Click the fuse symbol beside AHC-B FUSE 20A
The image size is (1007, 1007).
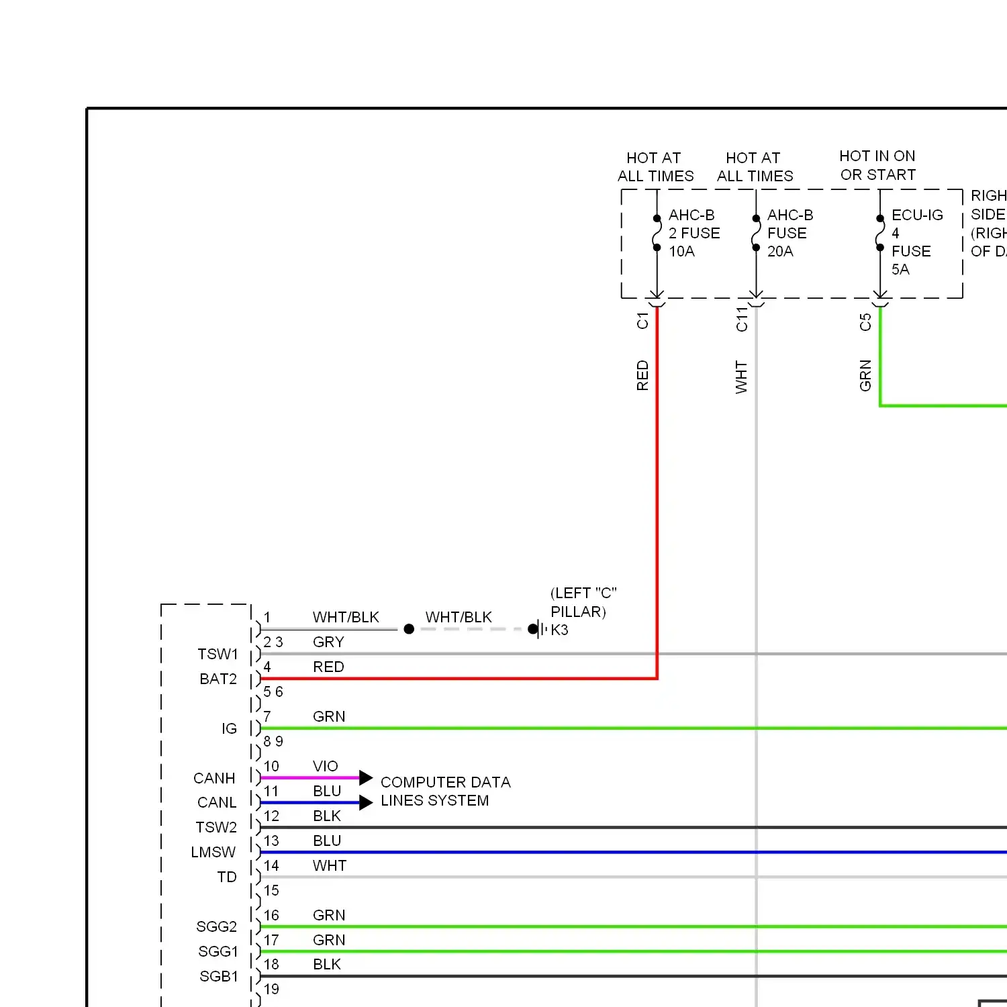756,233
